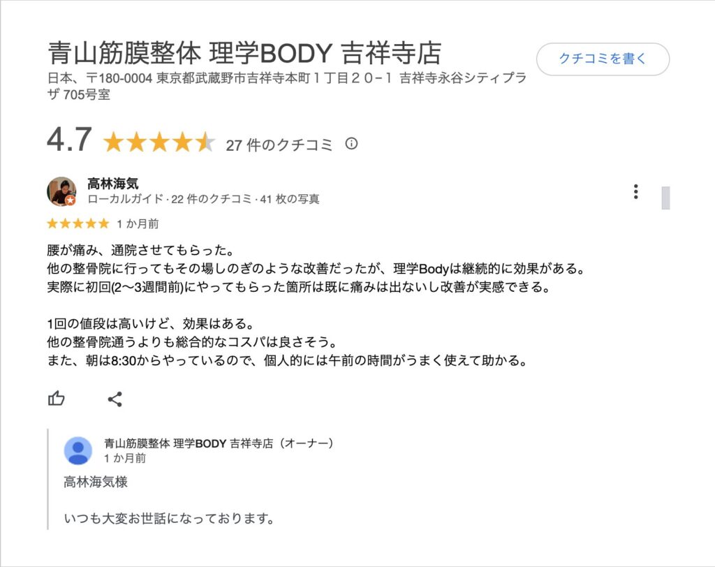Select the 4.7 overall star rating

click(x=159, y=142)
